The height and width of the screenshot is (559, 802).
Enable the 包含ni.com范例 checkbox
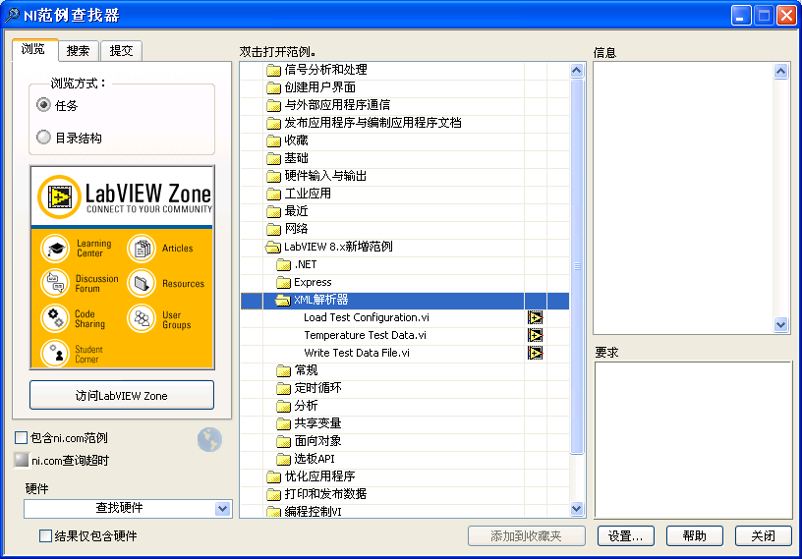pos(21,438)
